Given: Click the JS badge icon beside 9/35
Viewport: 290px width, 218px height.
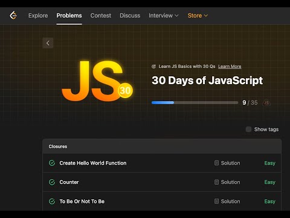Looking at the screenshot, I should click(x=266, y=103).
